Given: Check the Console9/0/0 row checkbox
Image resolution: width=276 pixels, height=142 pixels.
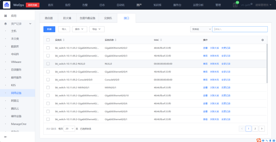Looking at the screenshot, I should [x=48, y=80].
